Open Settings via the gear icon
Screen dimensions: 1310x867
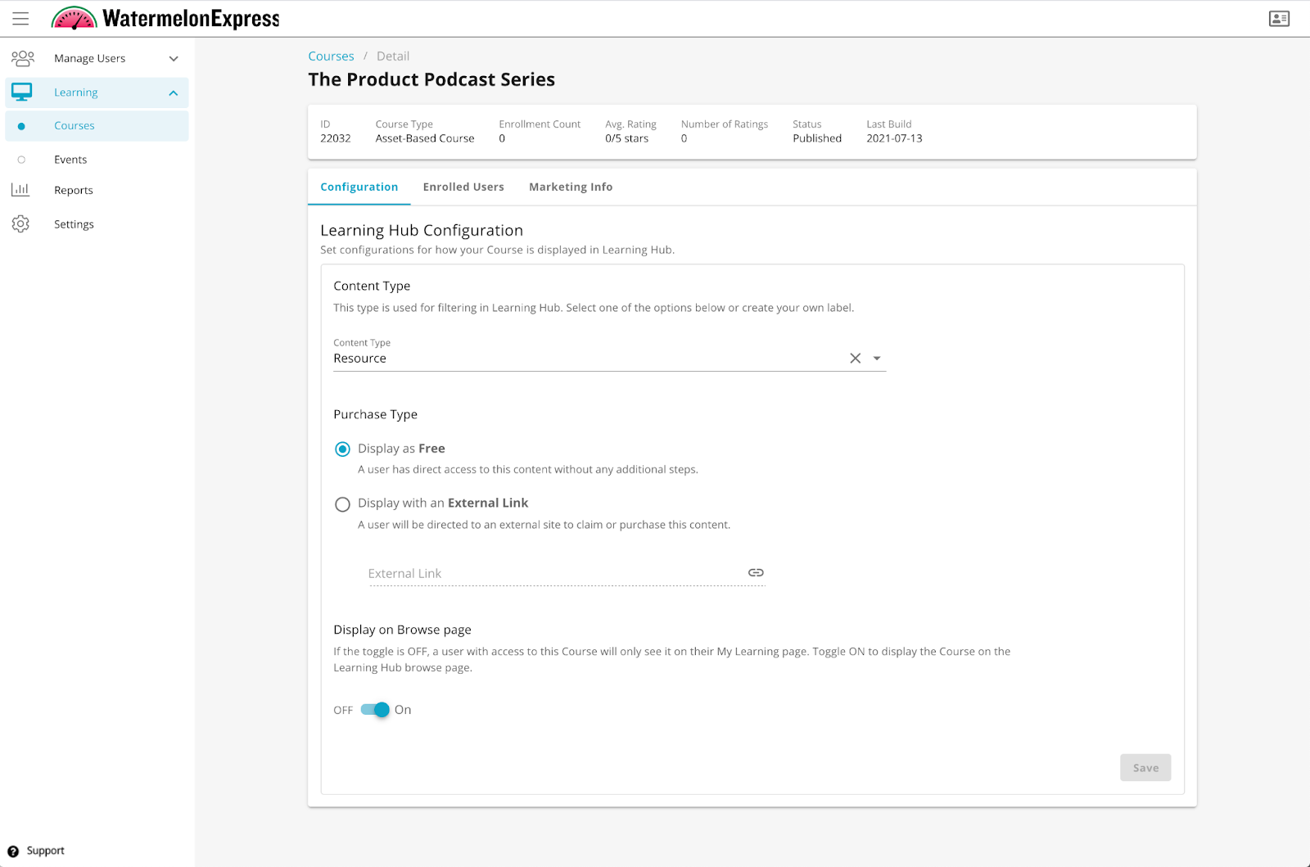[x=20, y=224]
